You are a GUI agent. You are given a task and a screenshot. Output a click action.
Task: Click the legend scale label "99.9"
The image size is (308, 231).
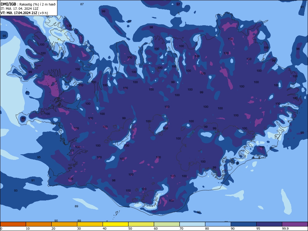click(x=285, y=229)
